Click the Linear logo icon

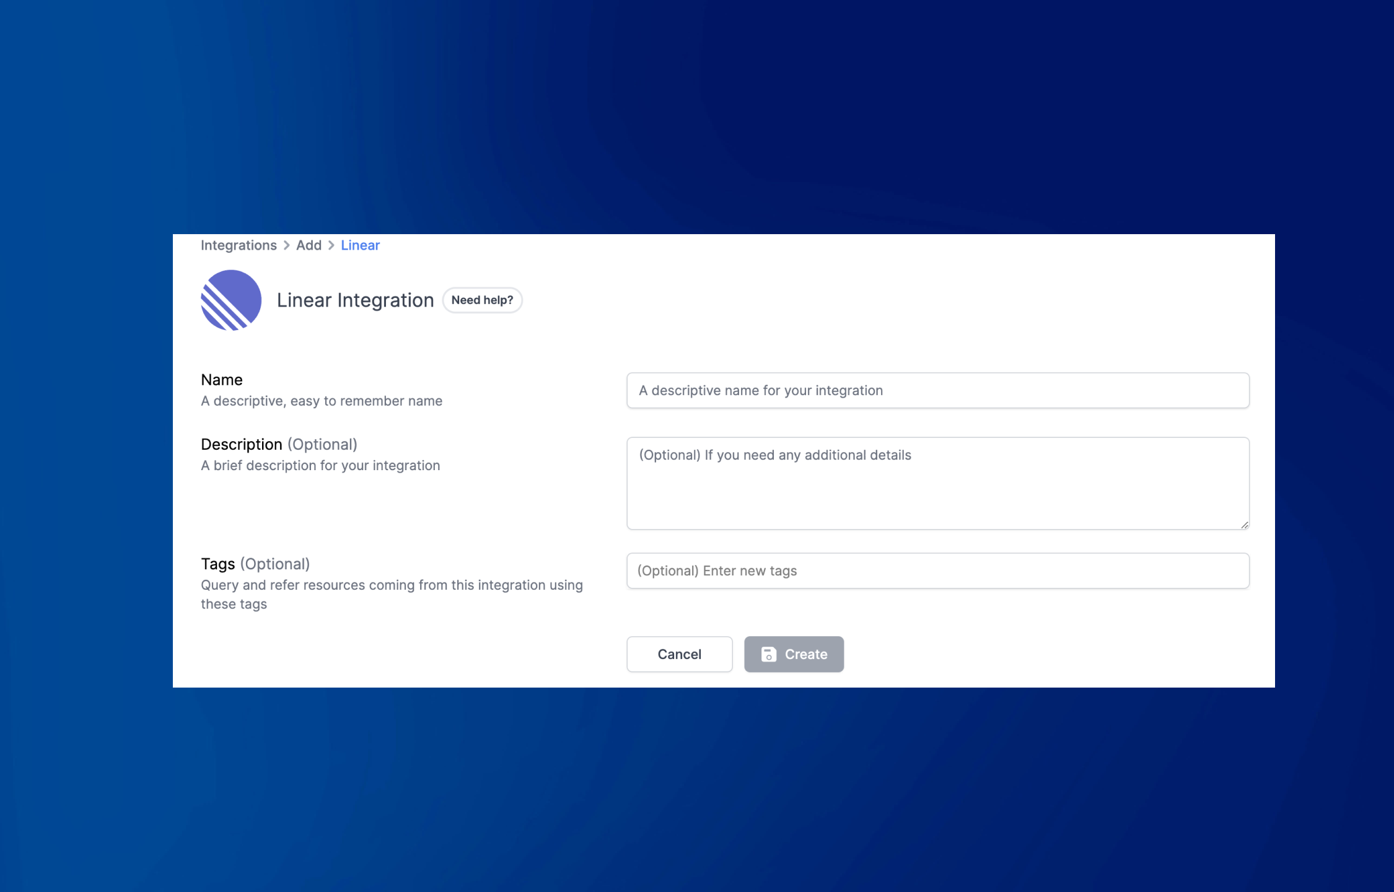(x=231, y=300)
